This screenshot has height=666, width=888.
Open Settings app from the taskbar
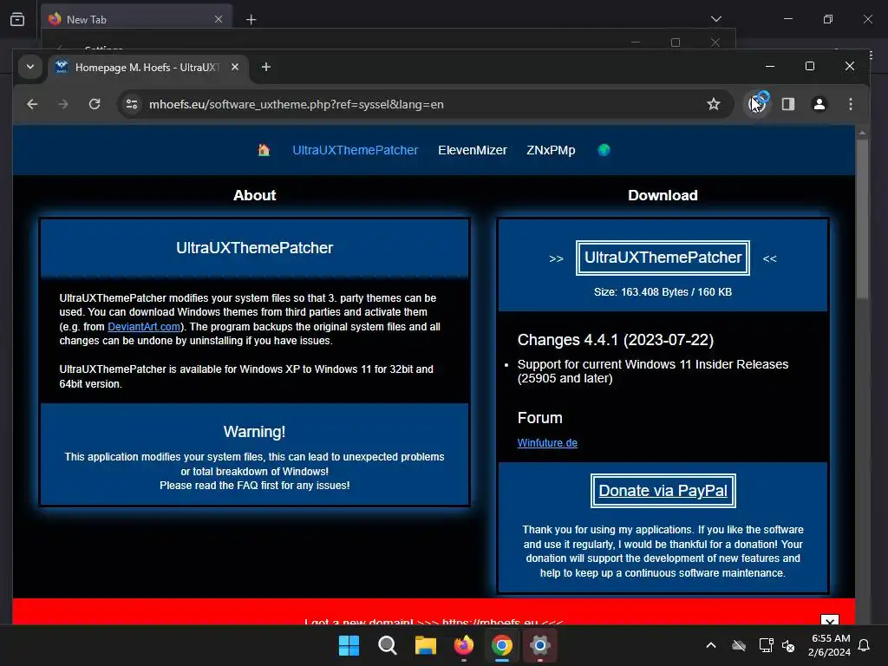point(540,645)
